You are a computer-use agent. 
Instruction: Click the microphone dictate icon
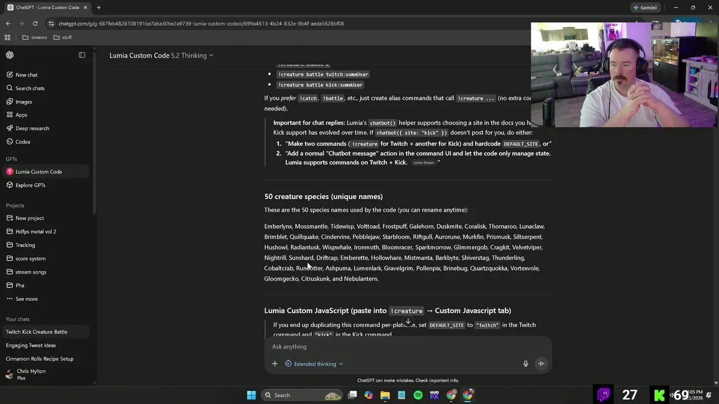click(526, 364)
